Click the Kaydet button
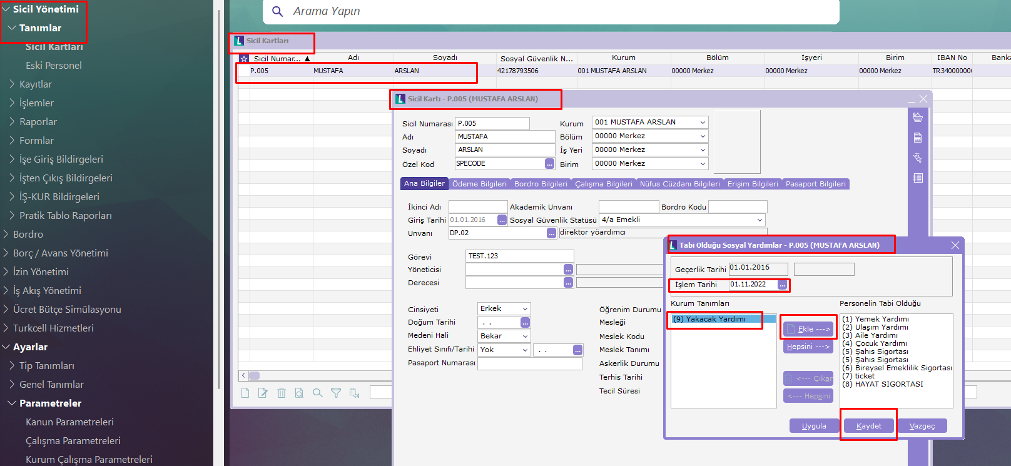 [x=868, y=426]
